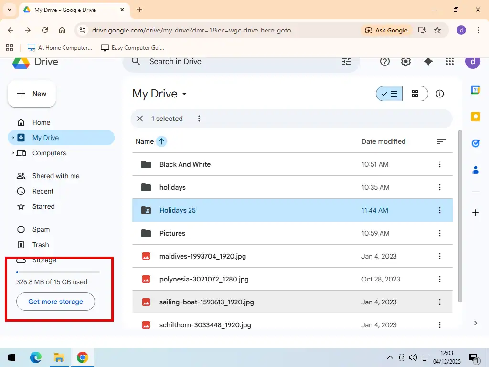This screenshot has width=489, height=367.
Task: Open the Drive settings gear
Action: [x=405, y=61]
